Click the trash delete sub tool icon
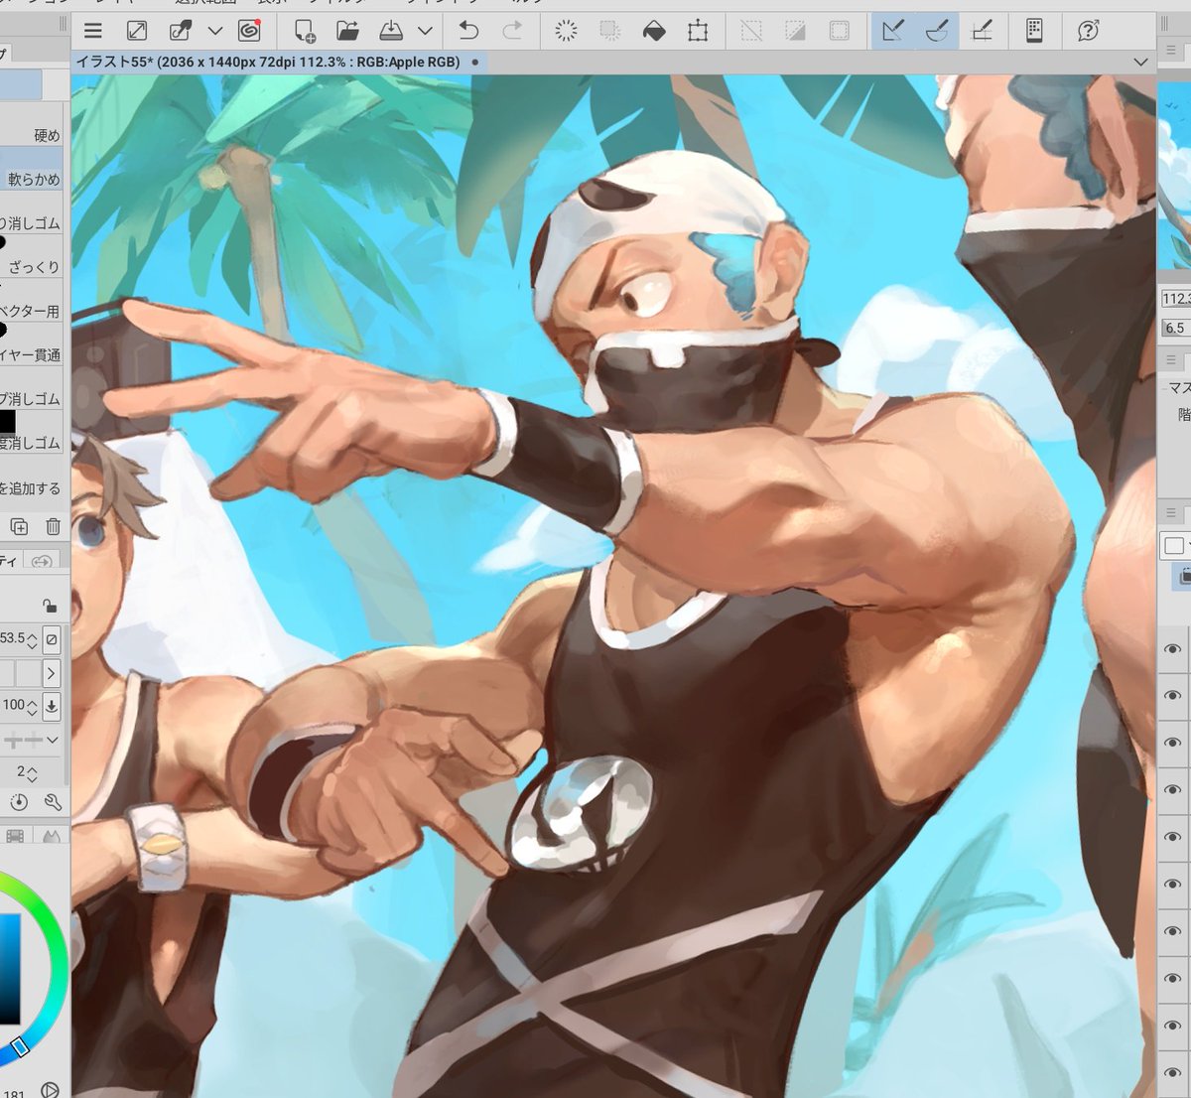The width and height of the screenshot is (1191, 1098). tap(53, 527)
